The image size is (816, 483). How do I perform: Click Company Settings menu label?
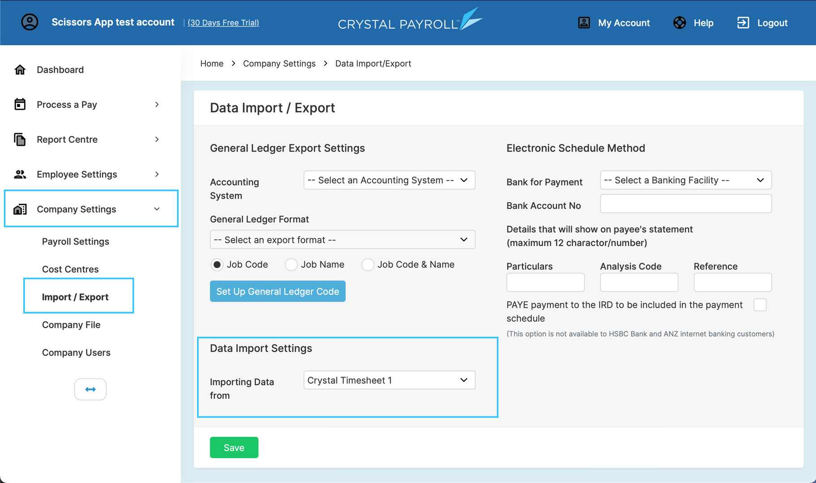[x=77, y=209]
